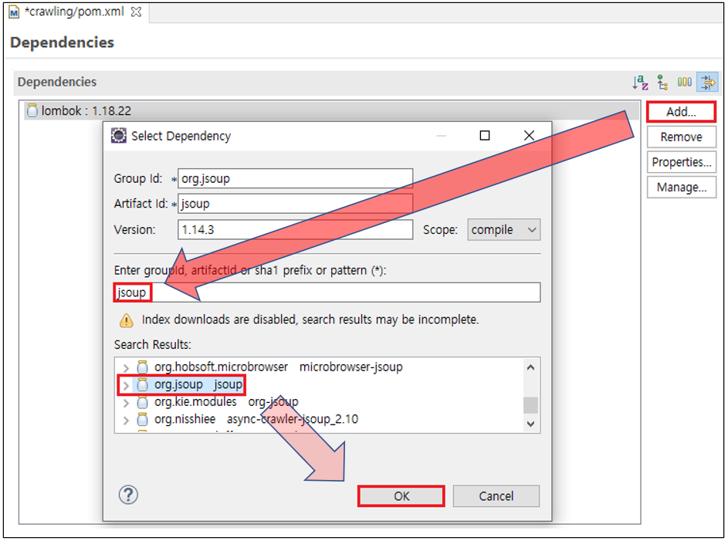Close the crawling/pom.xml tab
The height and width of the screenshot is (541, 728).
point(136,12)
